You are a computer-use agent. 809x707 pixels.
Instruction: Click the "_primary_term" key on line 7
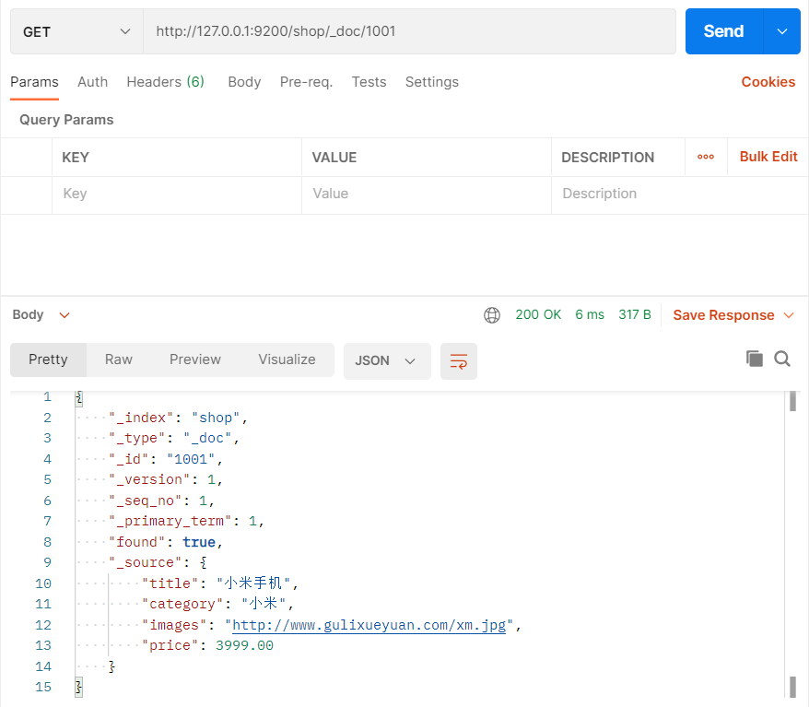(170, 522)
